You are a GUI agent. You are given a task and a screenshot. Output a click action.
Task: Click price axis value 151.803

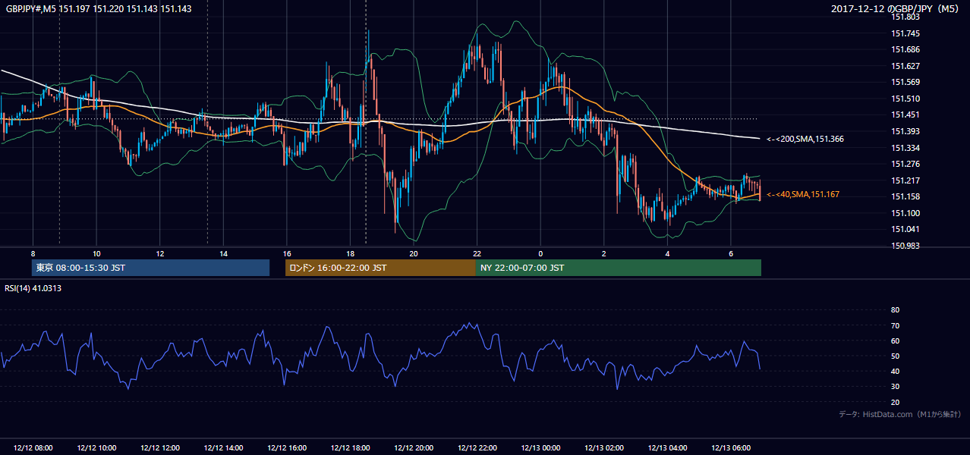click(x=905, y=17)
